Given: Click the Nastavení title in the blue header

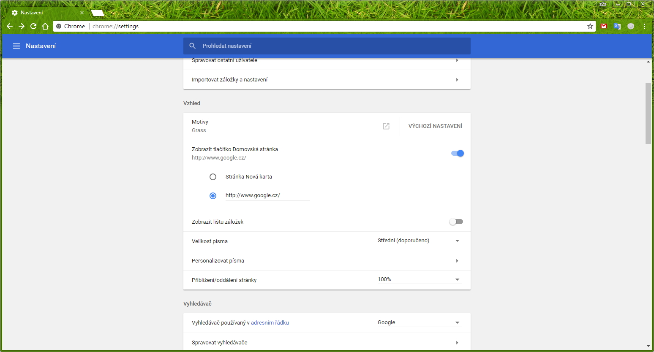Looking at the screenshot, I should (x=41, y=46).
